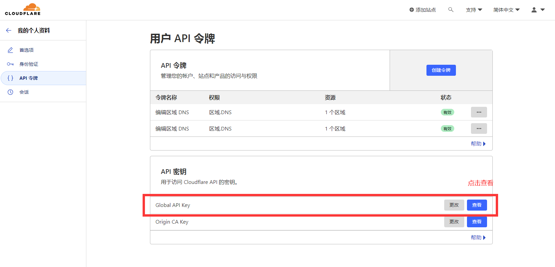Click 区域.DNS permission in second row
Screen dimensions: 555x267
(x=220, y=128)
